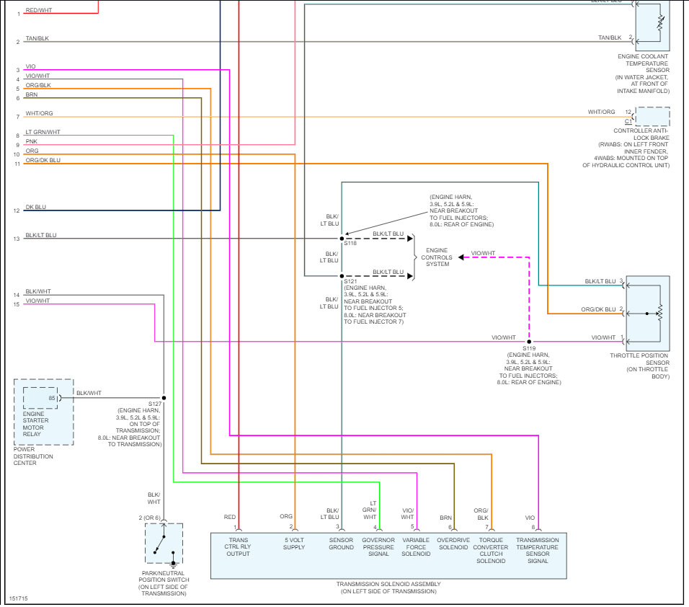Viewport: 689px width, 607px height.
Task: Select LT GRN/WHT label at pin 8
Action: coord(43,132)
